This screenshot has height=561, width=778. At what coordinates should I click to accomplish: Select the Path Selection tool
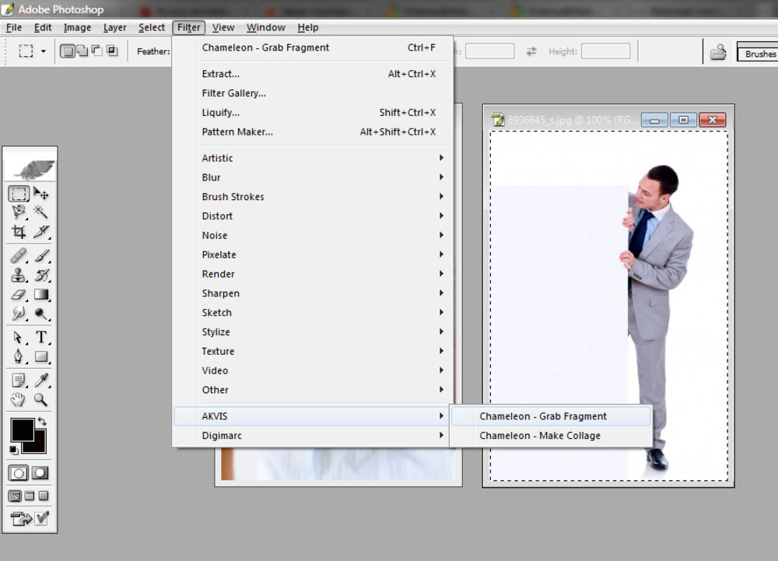19,337
